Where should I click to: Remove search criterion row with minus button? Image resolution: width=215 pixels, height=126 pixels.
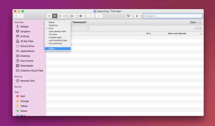196,28
